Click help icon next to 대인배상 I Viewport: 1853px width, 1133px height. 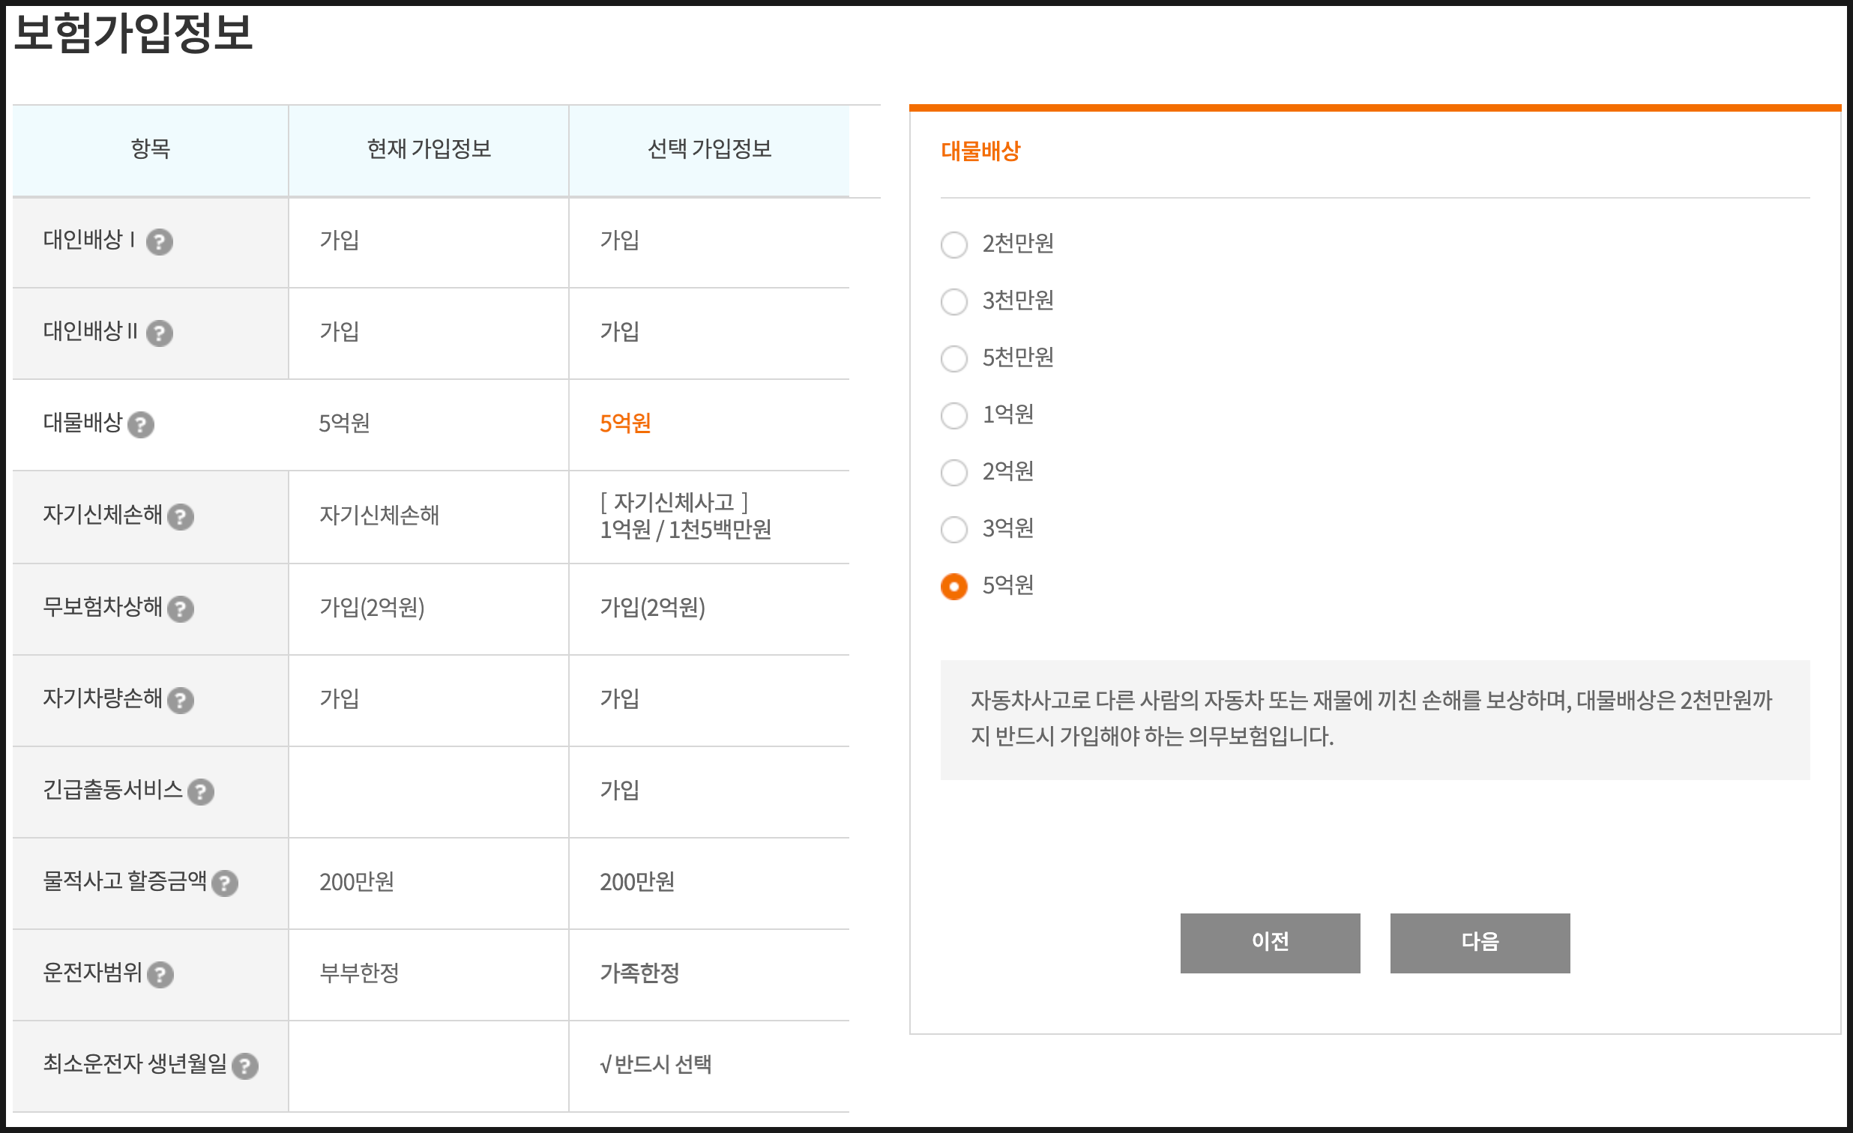coord(160,242)
